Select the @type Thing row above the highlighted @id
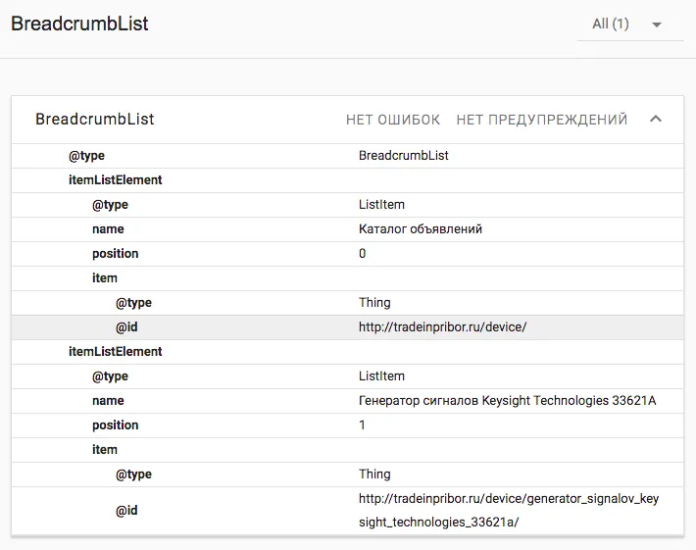This screenshot has height=550, width=696. [x=347, y=303]
